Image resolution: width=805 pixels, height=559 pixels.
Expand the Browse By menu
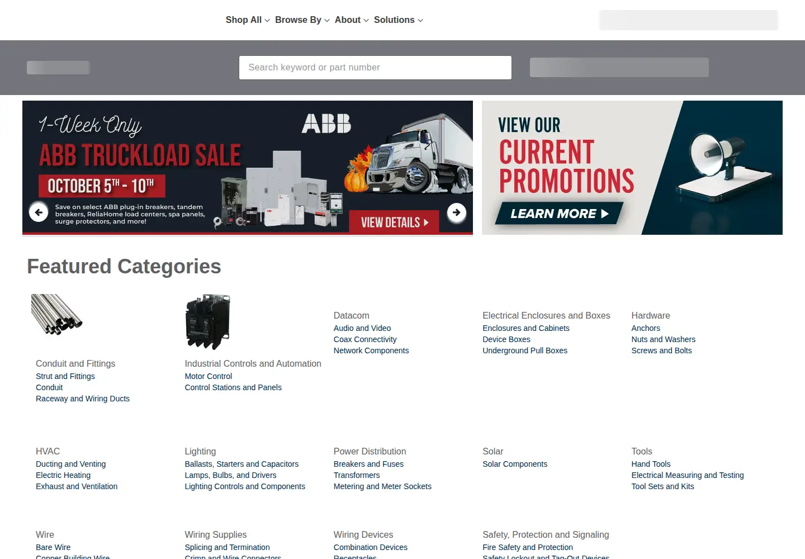click(302, 20)
